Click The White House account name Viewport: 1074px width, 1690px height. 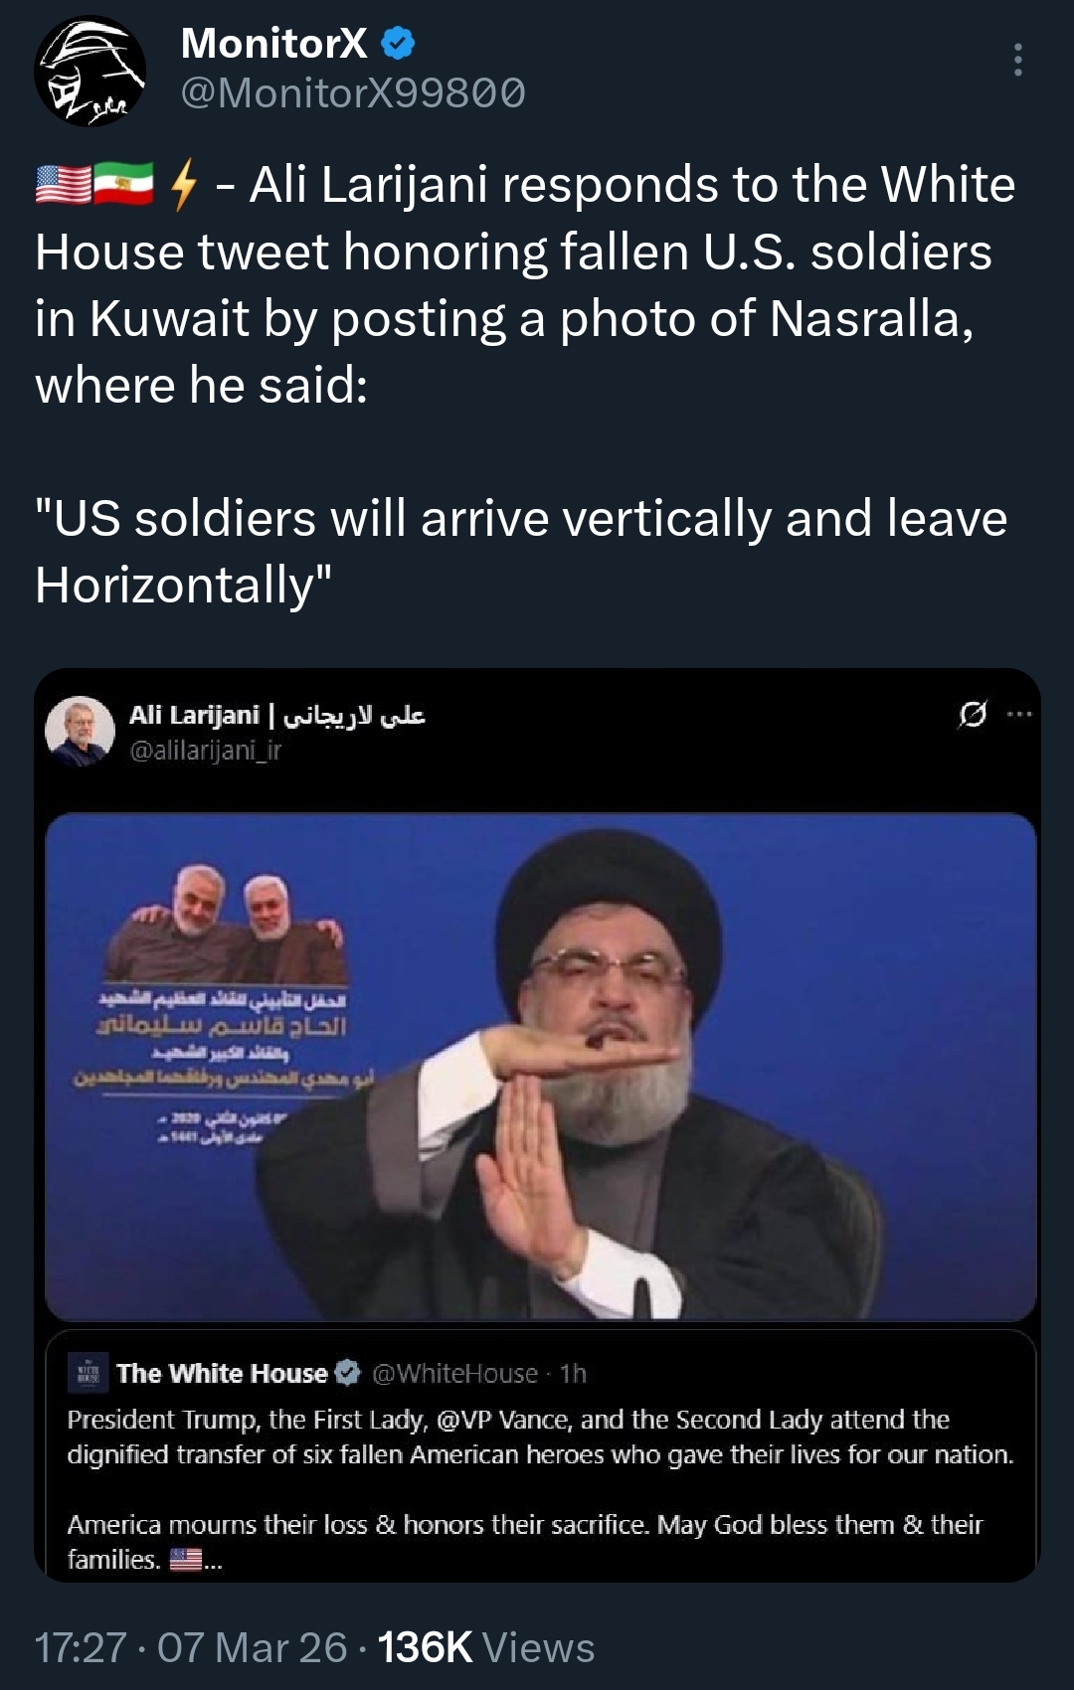pyautogui.click(x=222, y=1373)
